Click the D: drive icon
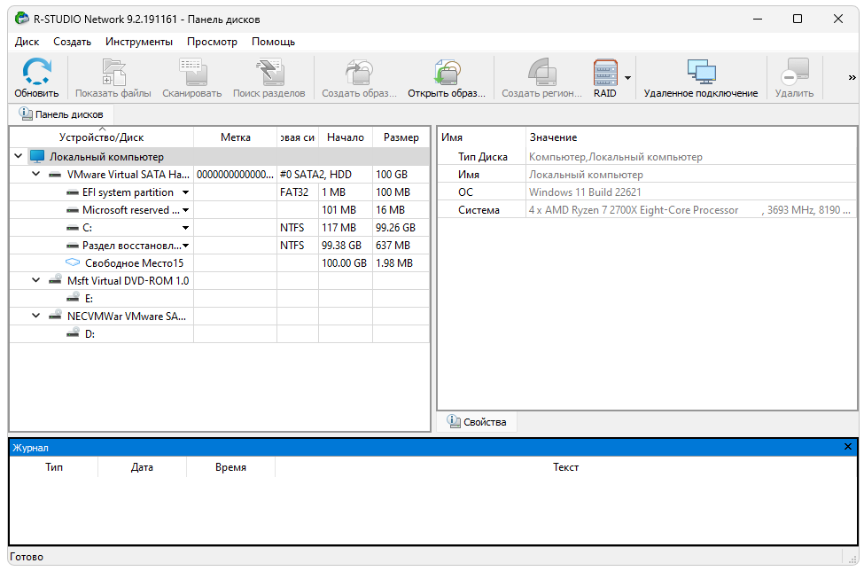The image size is (864, 571). 73,332
